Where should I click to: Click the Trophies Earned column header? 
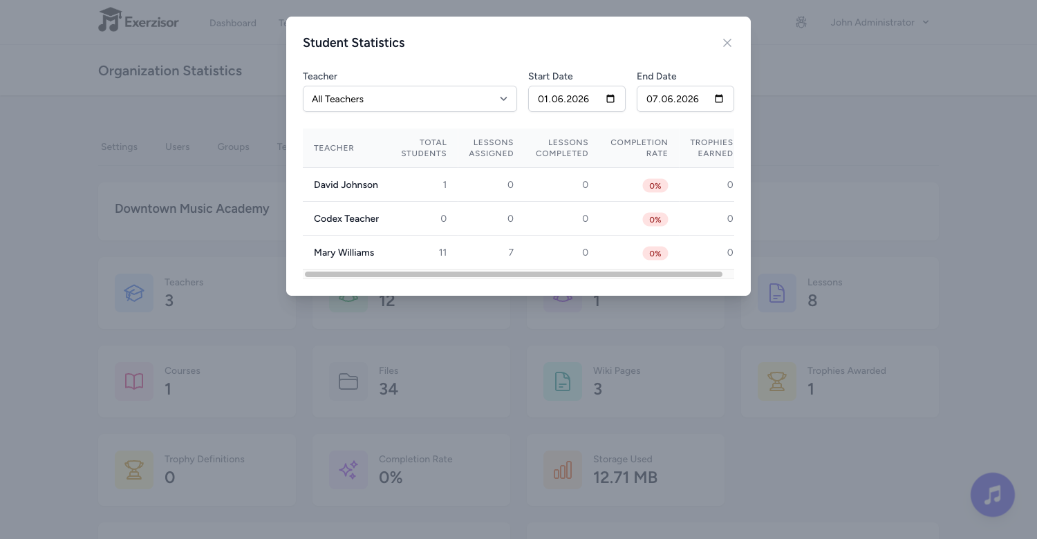click(711, 148)
